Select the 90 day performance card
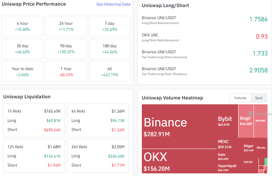The height and width of the screenshot is (176, 272). click(x=66, y=49)
